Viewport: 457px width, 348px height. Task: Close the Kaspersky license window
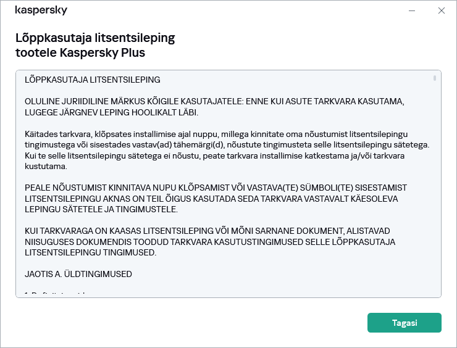point(441,10)
